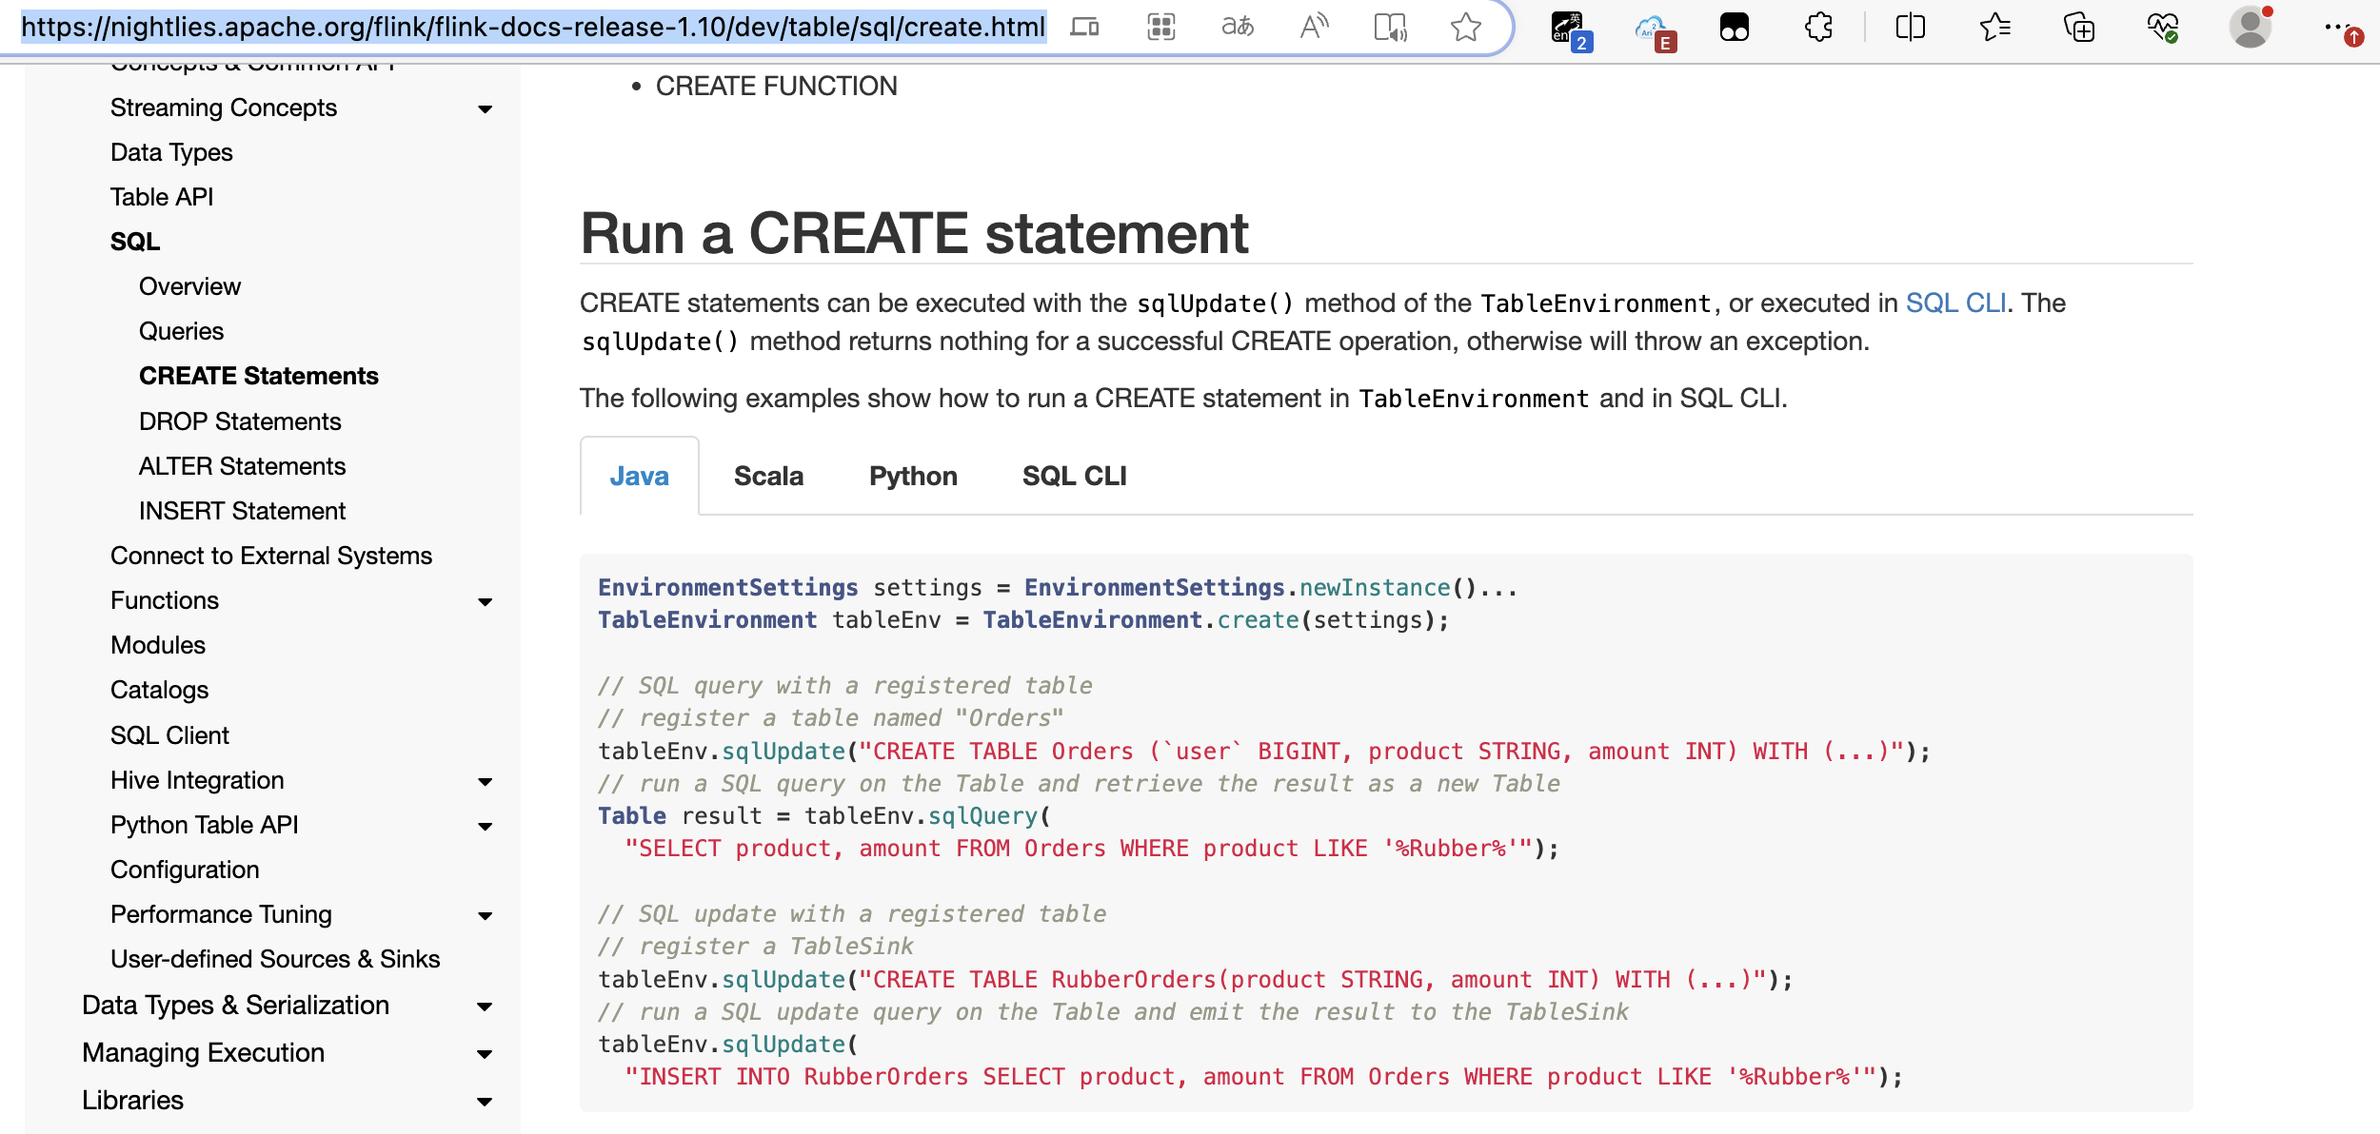The width and height of the screenshot is (2380, 1134).
Task: Click the CREATE TABLE Orders code line
Action: [1264, 752]
